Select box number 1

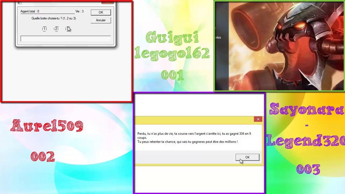pos(44,29)
